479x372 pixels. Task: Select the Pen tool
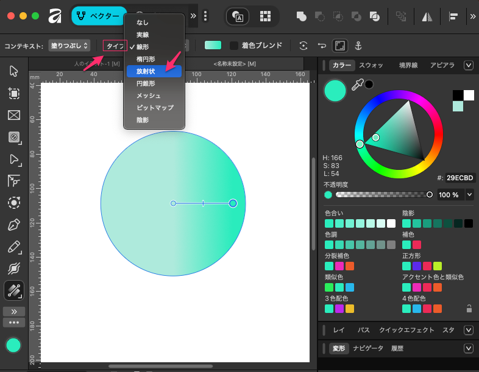[14, 225]
